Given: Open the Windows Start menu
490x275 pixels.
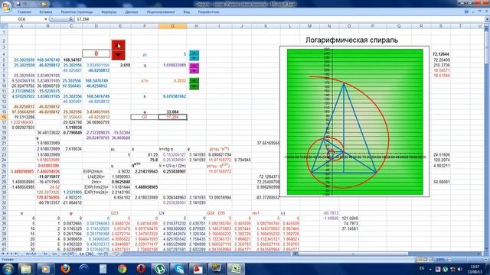Looking at the screenshot, I should point(8,269).
